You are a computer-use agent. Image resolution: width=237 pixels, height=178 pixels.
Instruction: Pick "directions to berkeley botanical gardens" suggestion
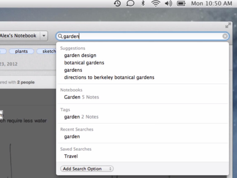click(109, 78)
